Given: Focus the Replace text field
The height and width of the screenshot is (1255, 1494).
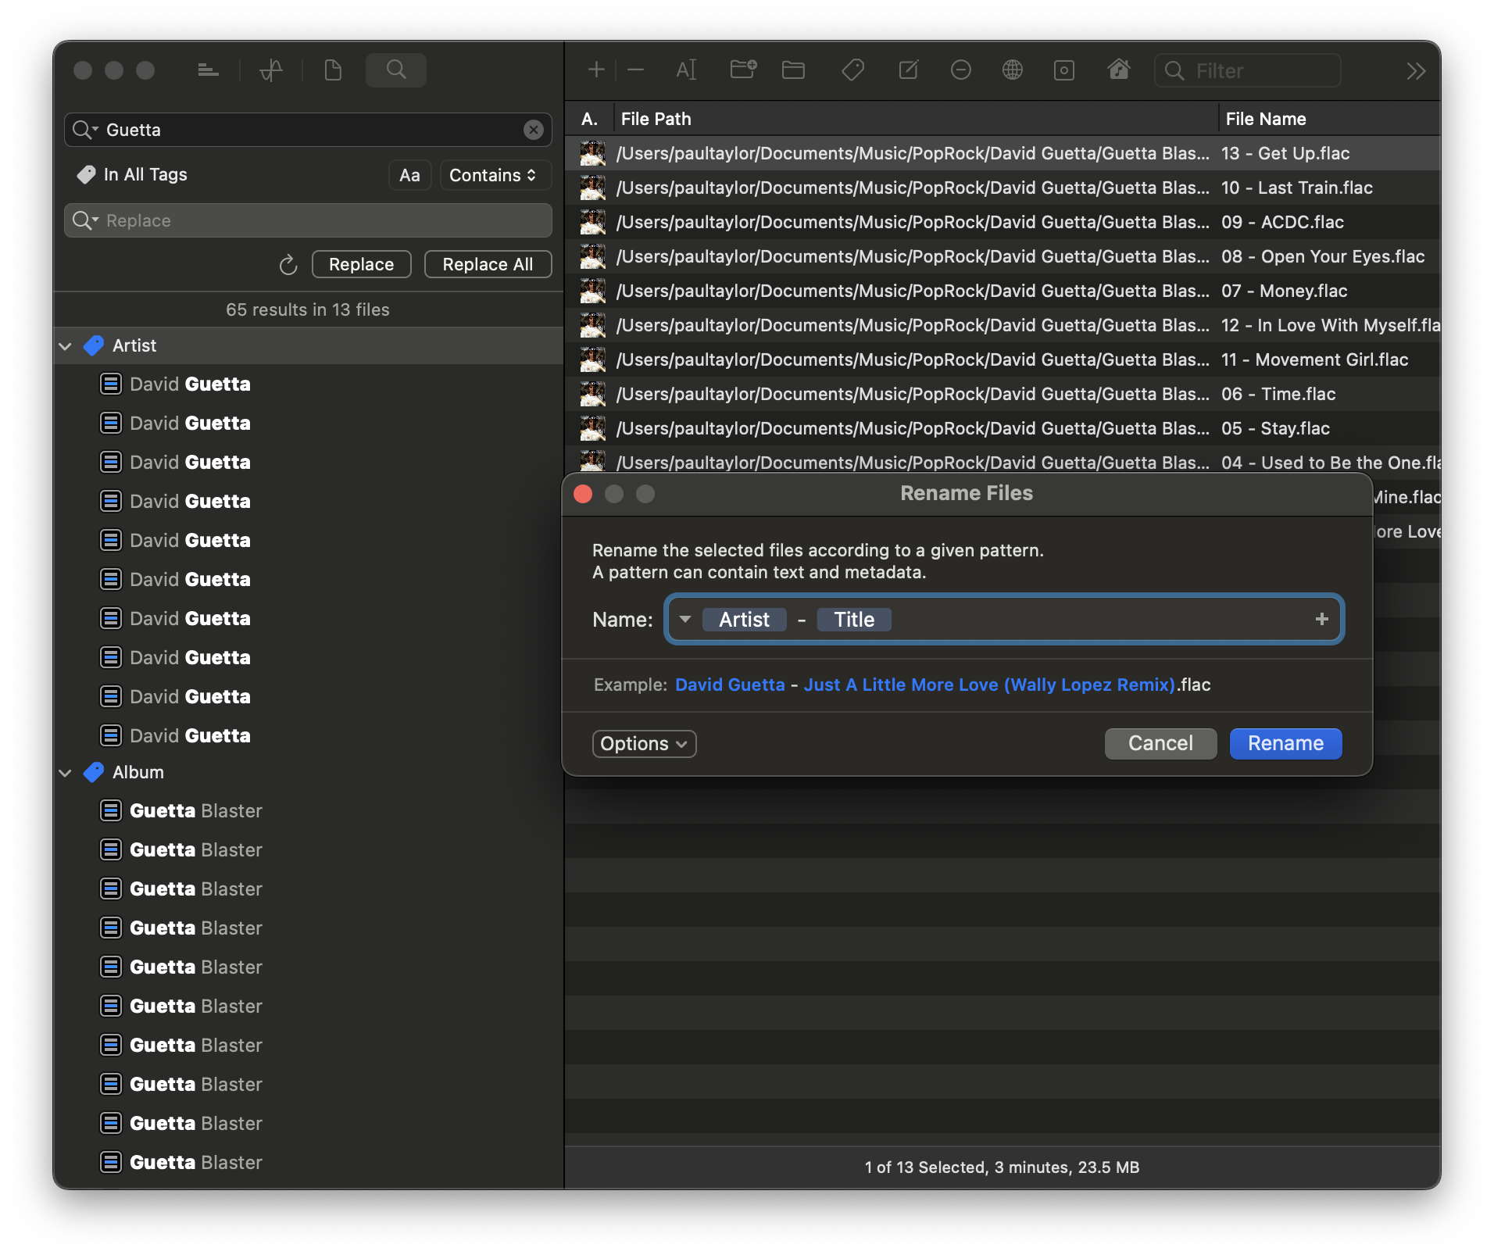Looking at the screenshot, I should coord(308,220).
